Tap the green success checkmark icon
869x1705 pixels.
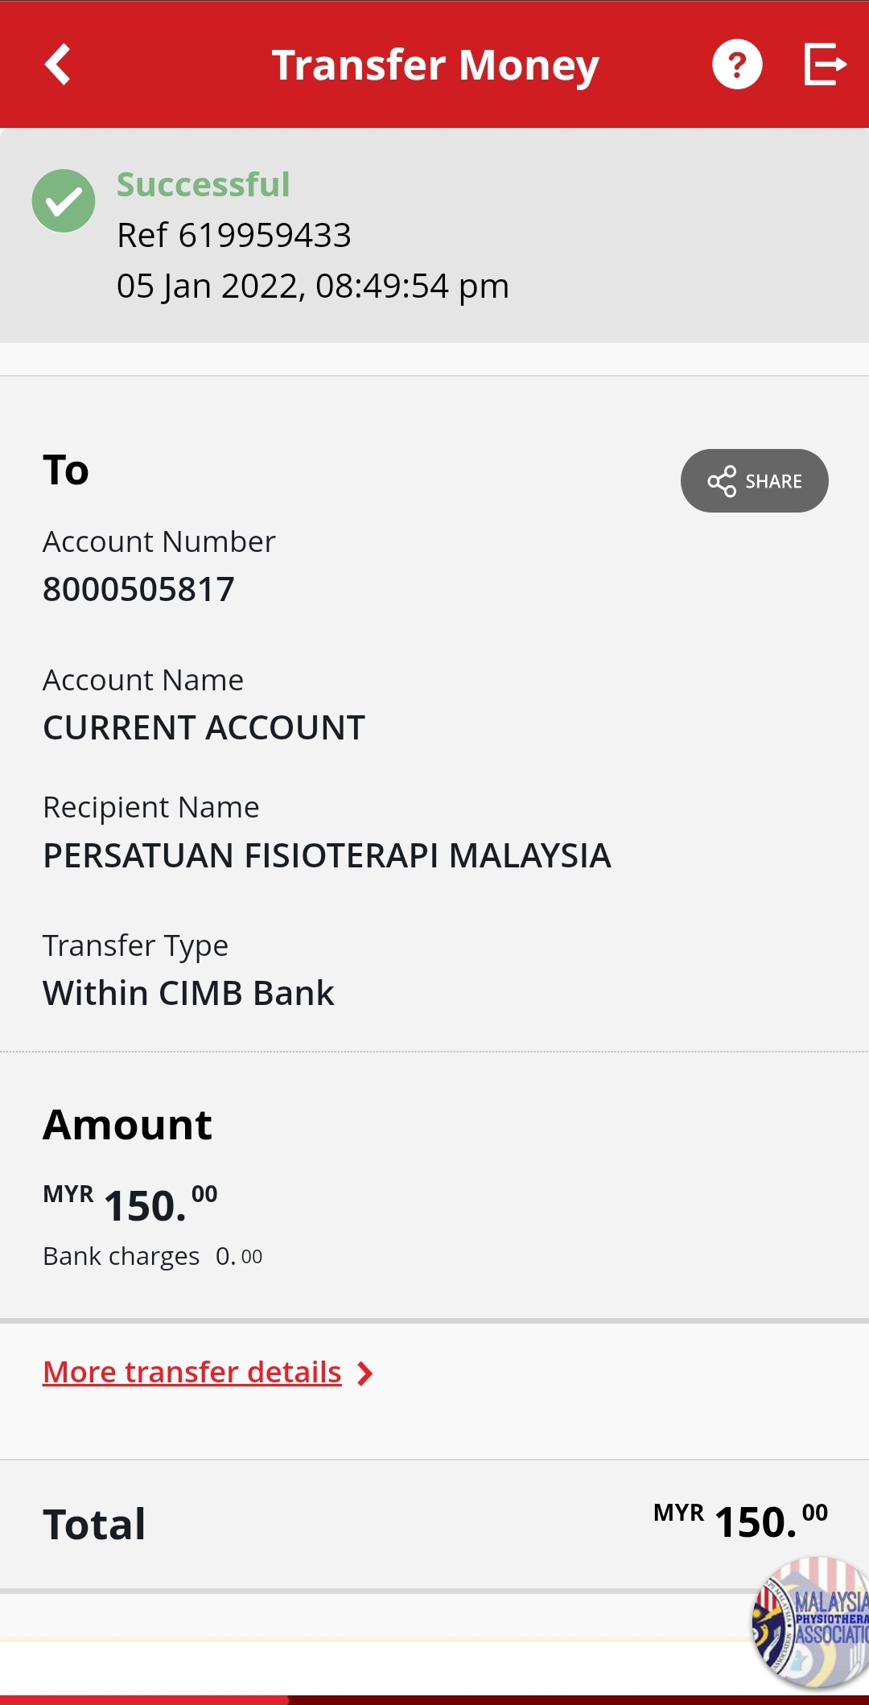(x=64, y=201)
